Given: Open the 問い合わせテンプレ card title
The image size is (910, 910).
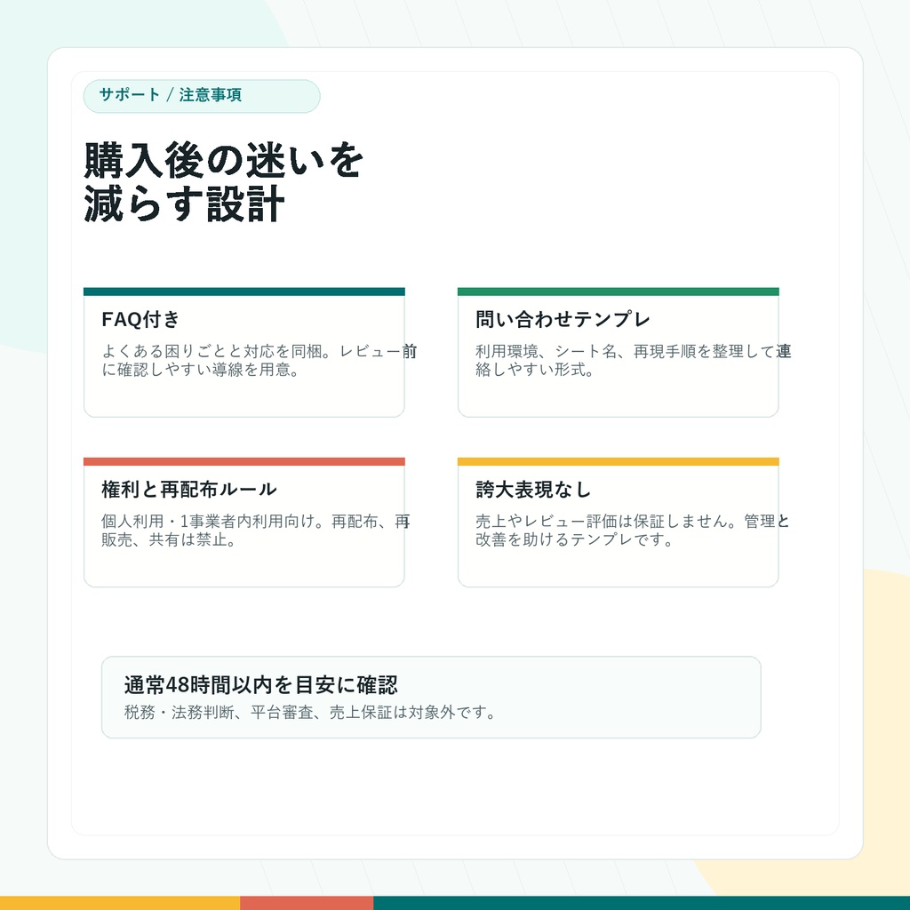Looking at the screenshot, I should pos(563,319).
